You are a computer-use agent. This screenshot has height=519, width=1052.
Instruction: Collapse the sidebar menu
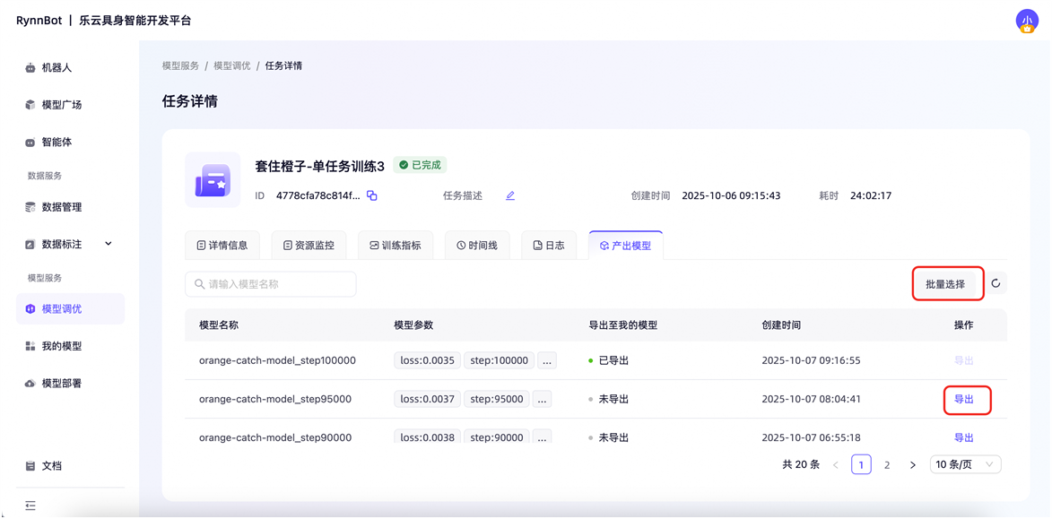30,505
